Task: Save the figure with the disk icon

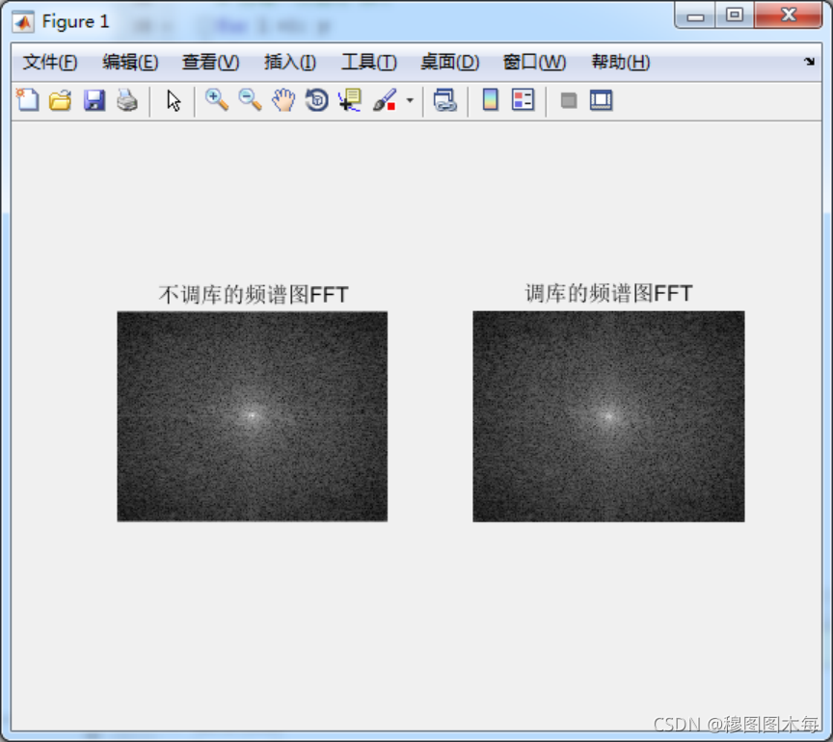Action: (x=93, y=99)
